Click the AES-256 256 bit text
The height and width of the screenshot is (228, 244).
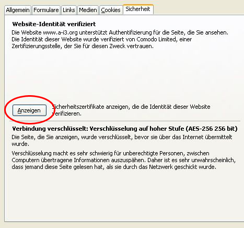212,129
